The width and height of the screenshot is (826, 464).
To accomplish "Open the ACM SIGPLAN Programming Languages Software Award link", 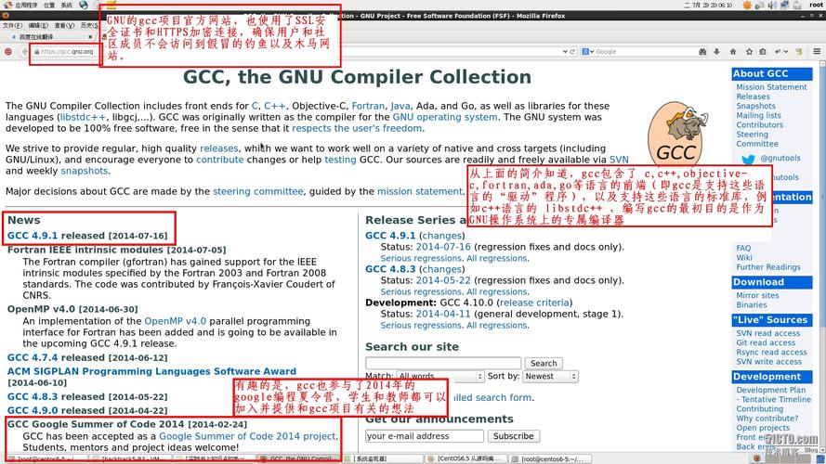I will [x=151, y=371].
